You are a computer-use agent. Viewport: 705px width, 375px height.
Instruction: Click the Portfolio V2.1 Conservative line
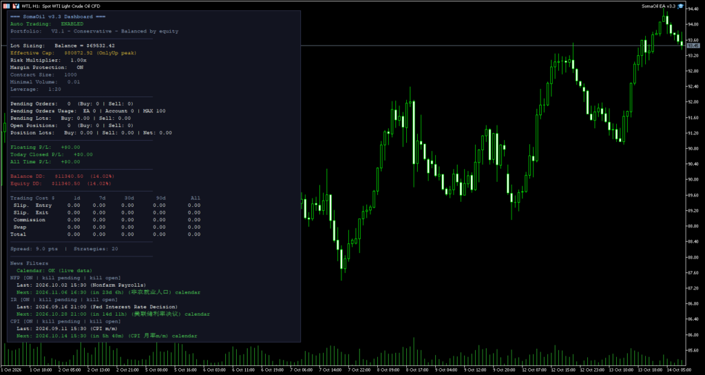(94, 31)
